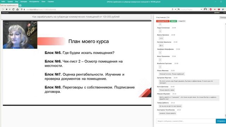Expand the search field dropdown arrow

[x=201, y=10]
